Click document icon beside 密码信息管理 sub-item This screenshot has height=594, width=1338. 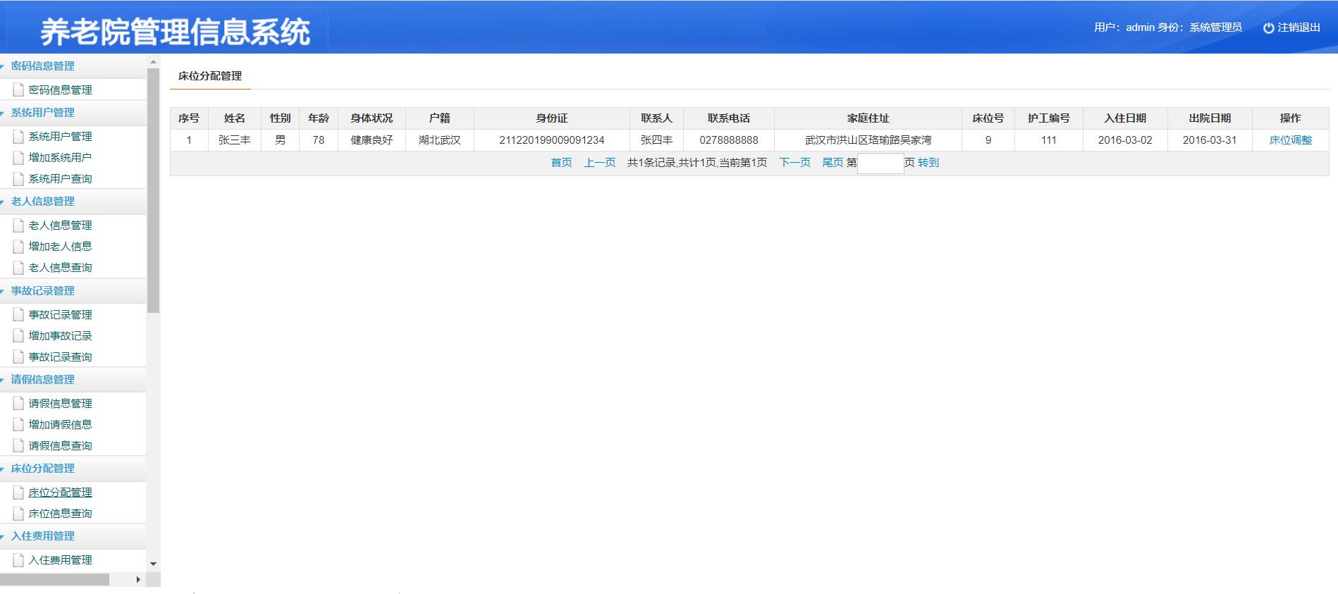[18, 89]
